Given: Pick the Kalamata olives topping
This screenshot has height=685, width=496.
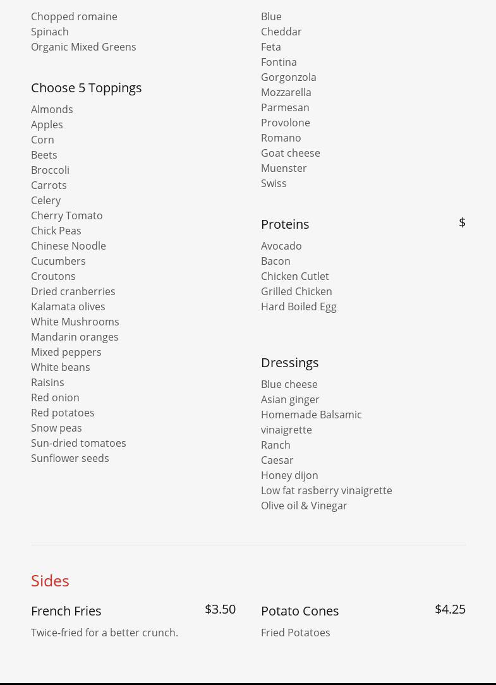Looking at the screenshot, I should 68,306.
